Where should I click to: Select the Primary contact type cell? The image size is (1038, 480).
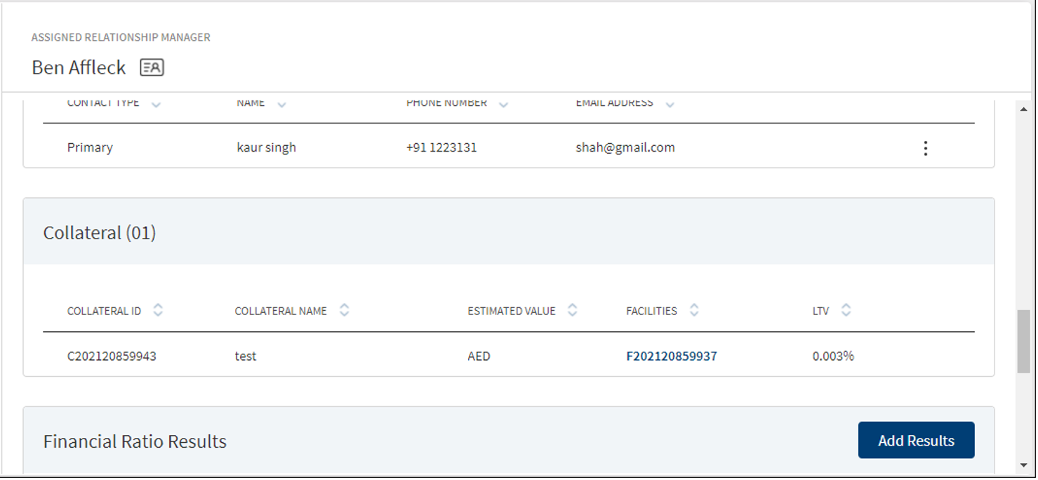pos(90,147)
